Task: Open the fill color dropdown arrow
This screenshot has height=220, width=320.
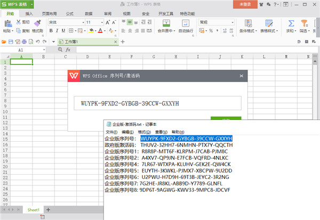Action: (95, 31)
